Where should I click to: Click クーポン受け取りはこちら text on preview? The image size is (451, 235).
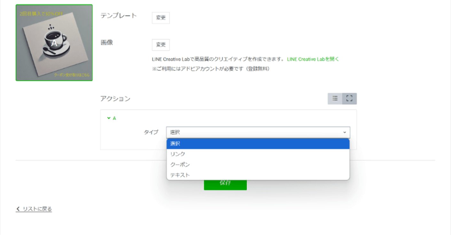click(x=72, y=75)
